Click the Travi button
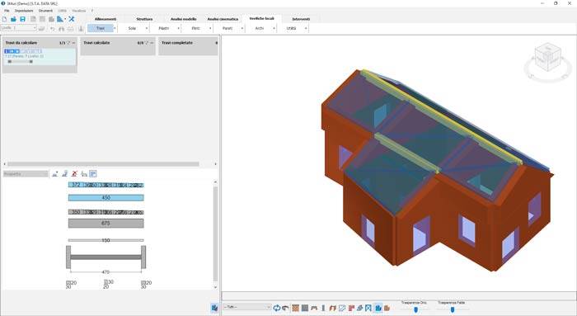This screenshot has width=577, height=316. [x=100, y=28]
